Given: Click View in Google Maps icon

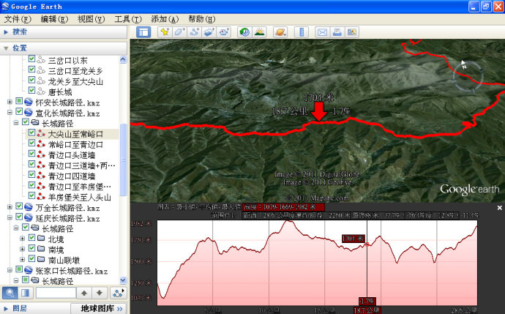Looking at the screenshot, I should [x=352, y=32].
